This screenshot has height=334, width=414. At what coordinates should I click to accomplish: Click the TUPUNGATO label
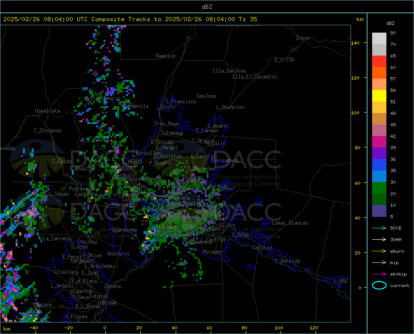[82, 261]
